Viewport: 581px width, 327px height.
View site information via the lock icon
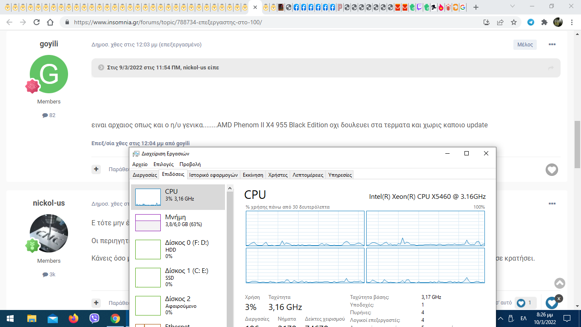coord(67,22)
